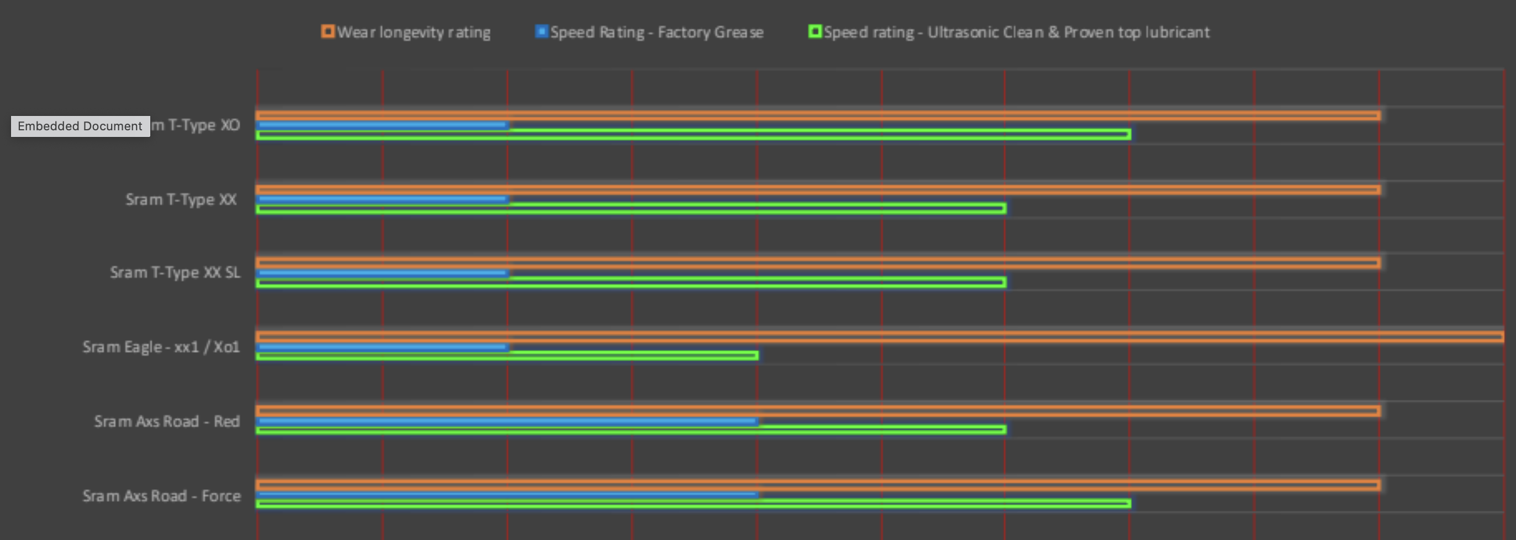Select the blue bar for Sram Axs Road Force

point(507,495)
